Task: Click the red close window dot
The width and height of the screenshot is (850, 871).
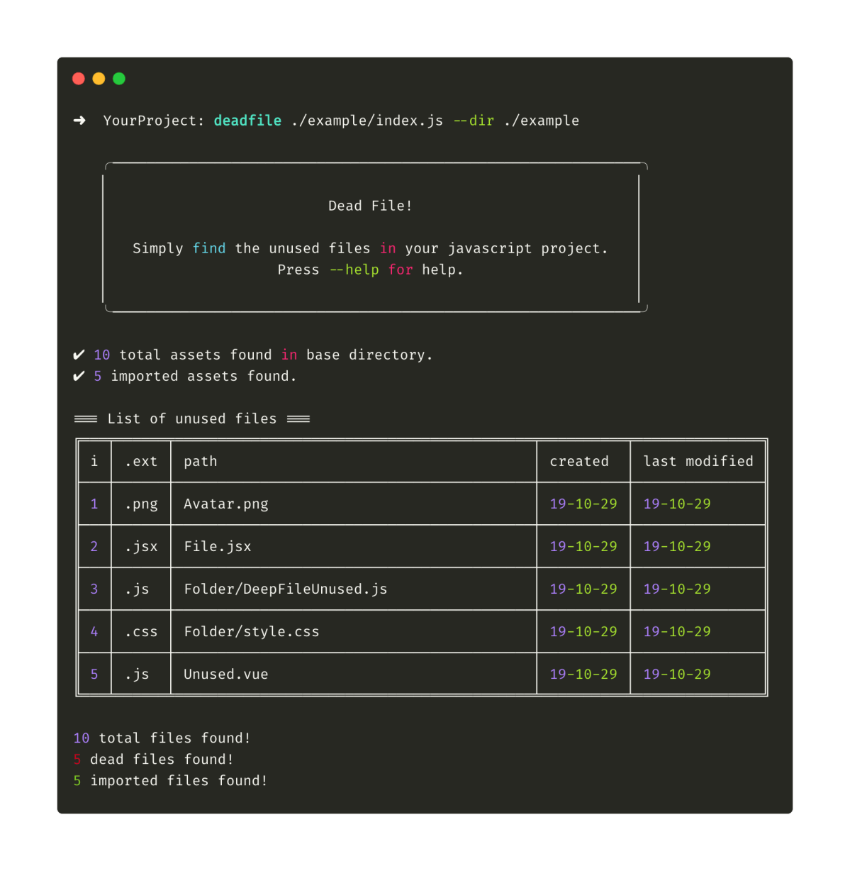Action: point(79,79)
